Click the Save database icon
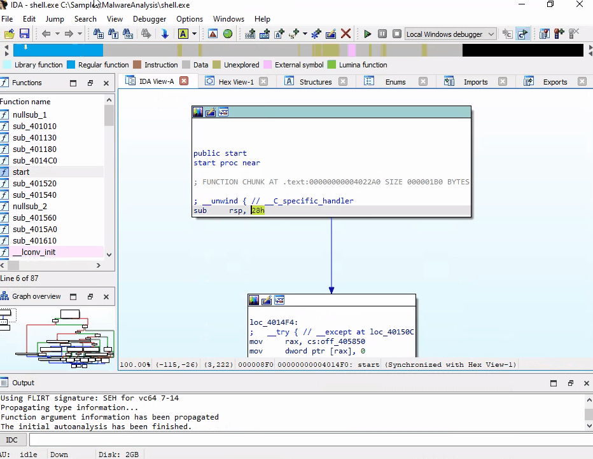 [x=24, y=34]
